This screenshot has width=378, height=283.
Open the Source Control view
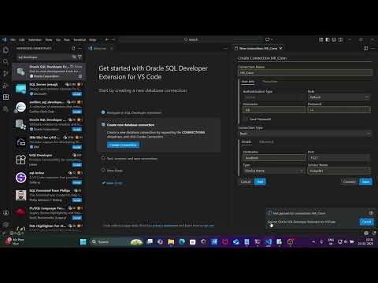(x=6, y=73)
